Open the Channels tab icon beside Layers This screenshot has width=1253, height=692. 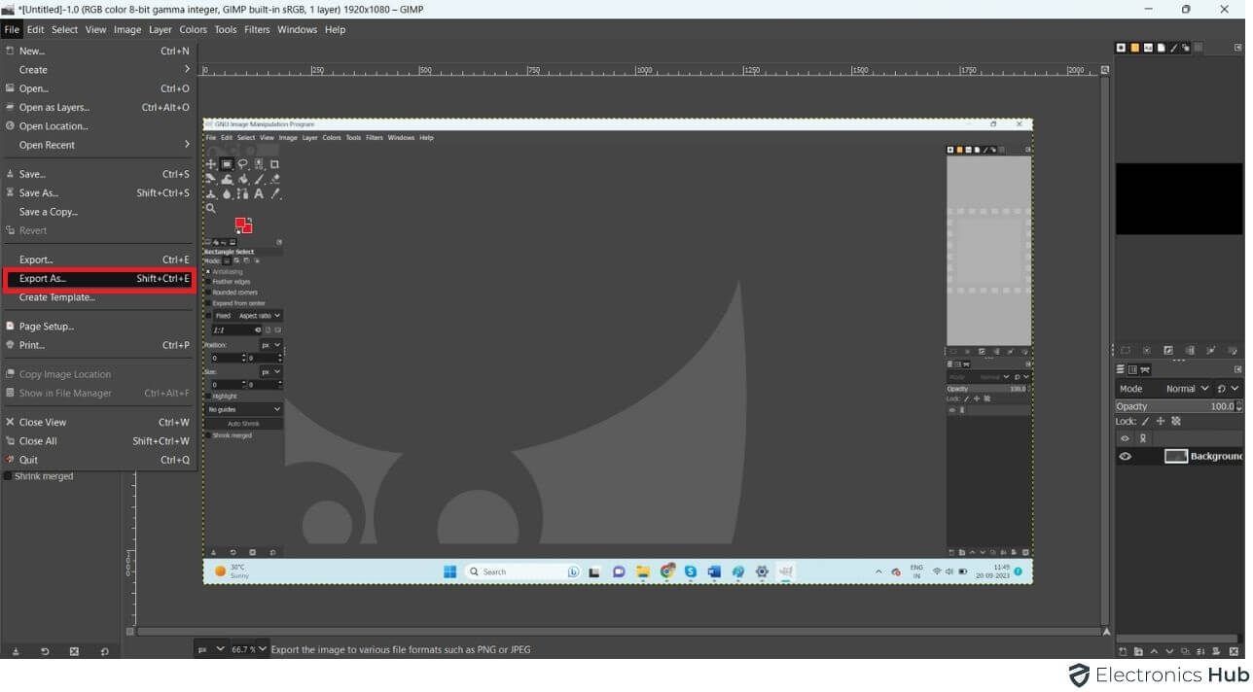(x=1132, y=369)
